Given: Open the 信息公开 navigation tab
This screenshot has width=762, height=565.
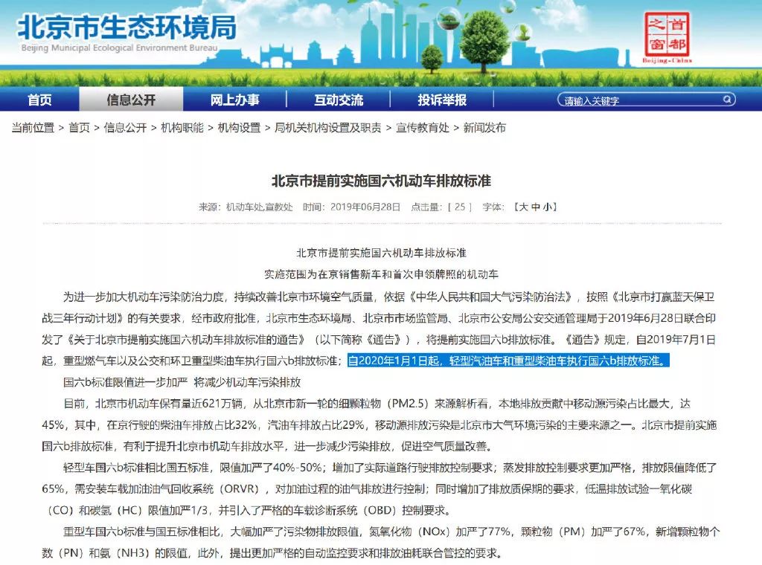Looking at the screenshot, I should 131,100.
